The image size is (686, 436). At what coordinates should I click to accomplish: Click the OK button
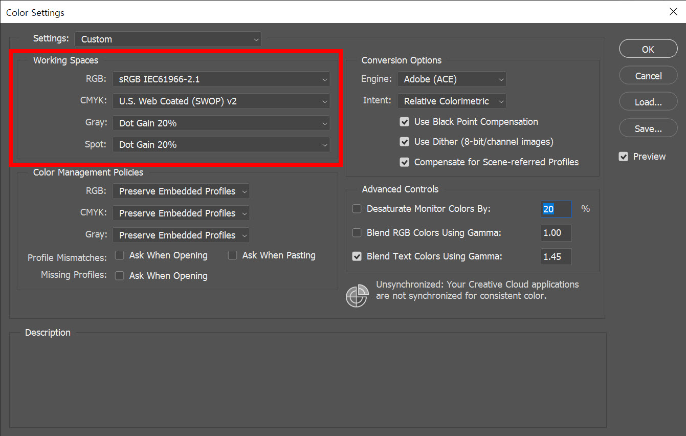pyautogui.click(x=648, y=49)
